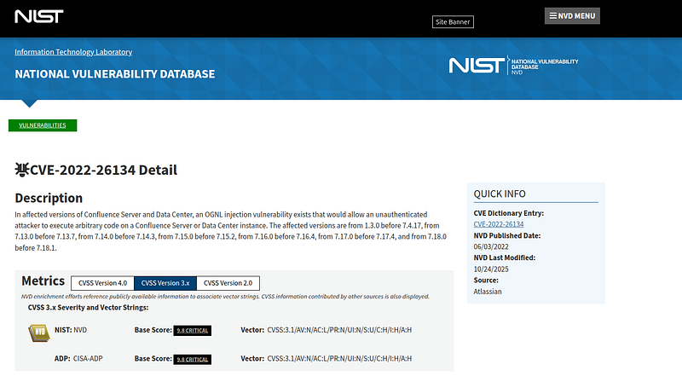Viewport: 682px width, 376px height.
Task: Open the VULNERABILITIES breadcrumb link
Action: (x=43, y=125)
